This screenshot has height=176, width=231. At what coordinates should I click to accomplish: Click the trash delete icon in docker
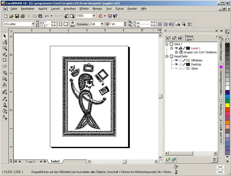[215, 160]
